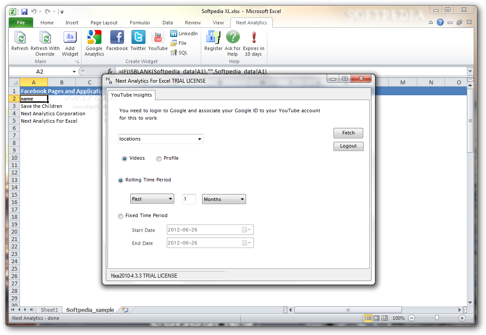
Task: Open the End Date calendar picker
Action: (x=247, y=243)
